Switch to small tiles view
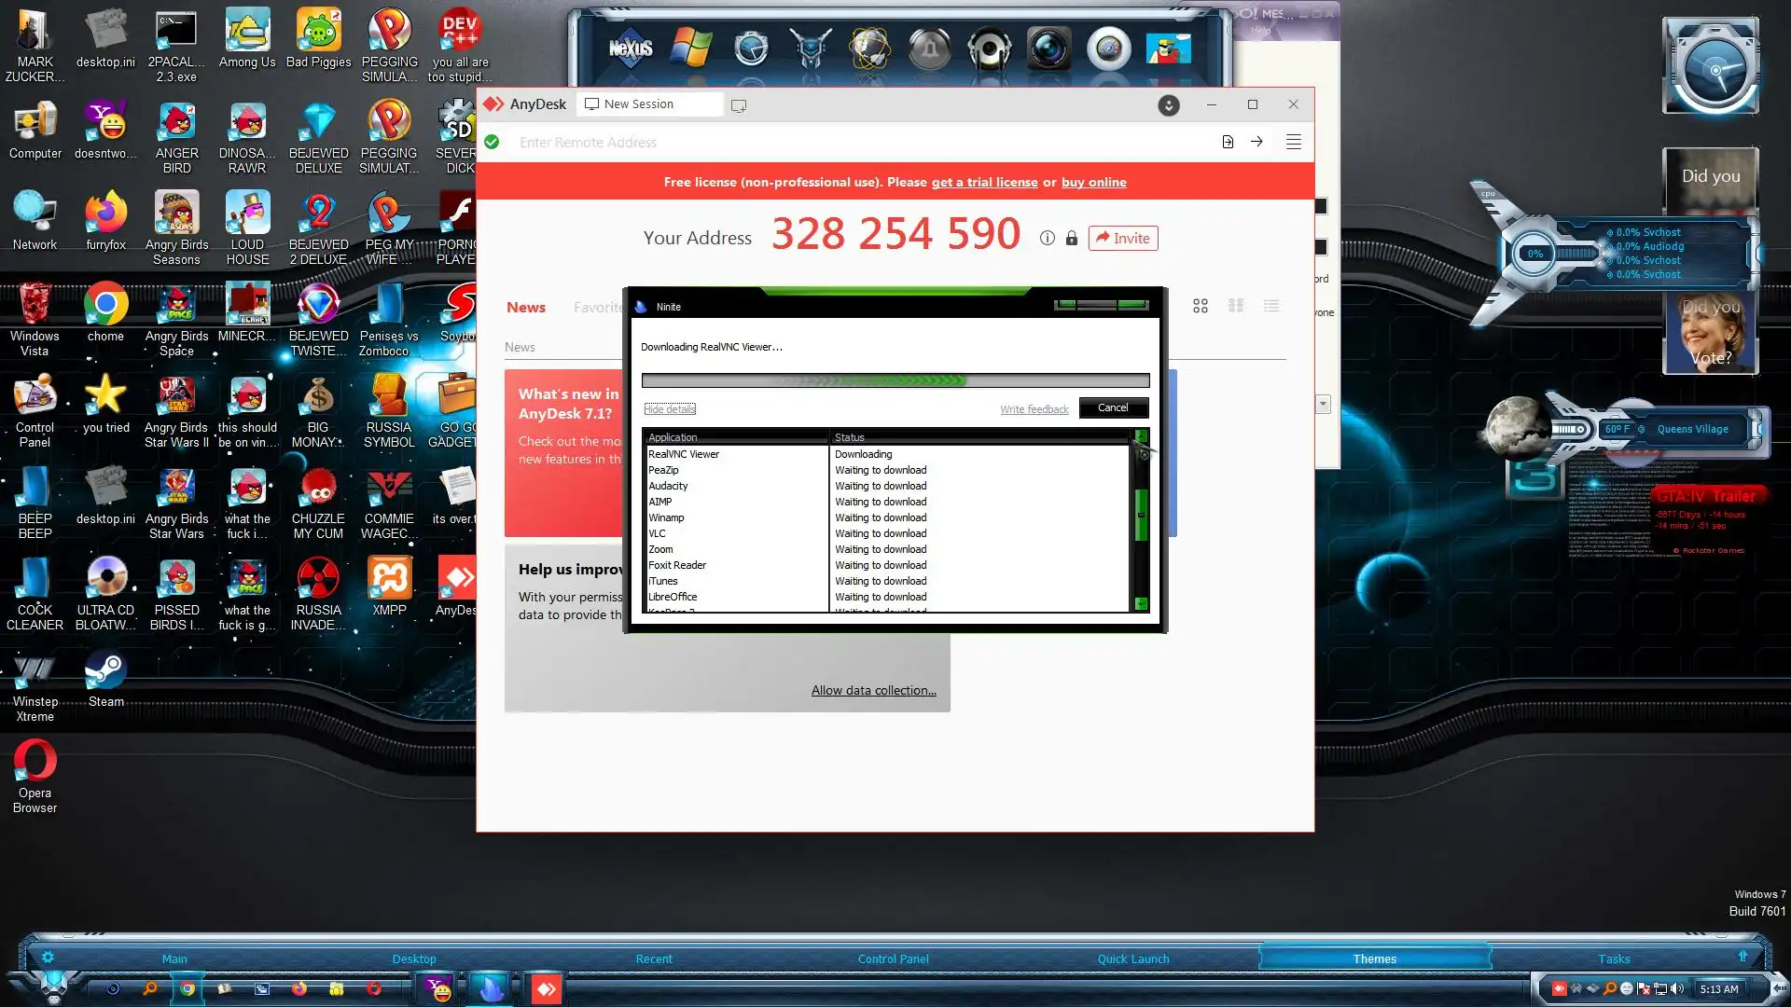The image size is (1791, 1007). 1236,306
